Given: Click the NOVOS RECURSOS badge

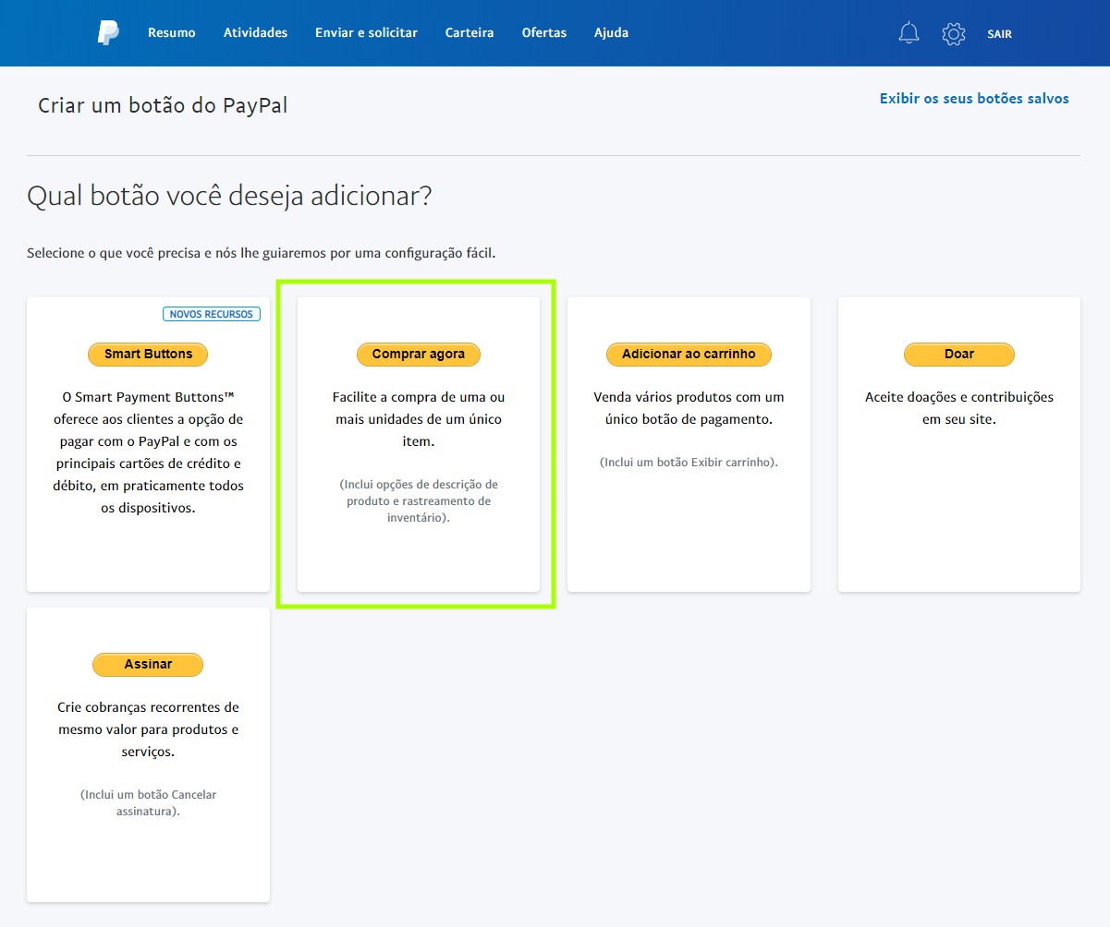Looking at the screenshot, I should [x=212, y=314].
